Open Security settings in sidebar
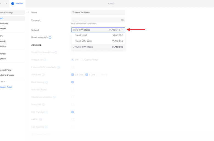Image resolution: width=214 pixels, height=141 pixels. [3, 41]
